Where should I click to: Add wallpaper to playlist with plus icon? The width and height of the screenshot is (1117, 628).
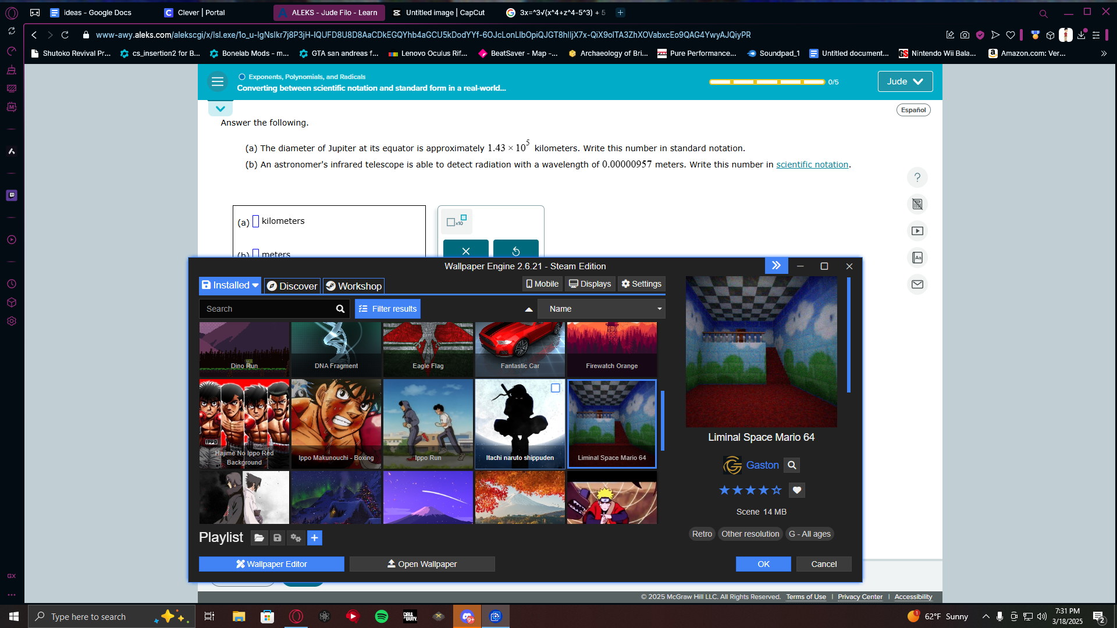(x=314, y=538)
